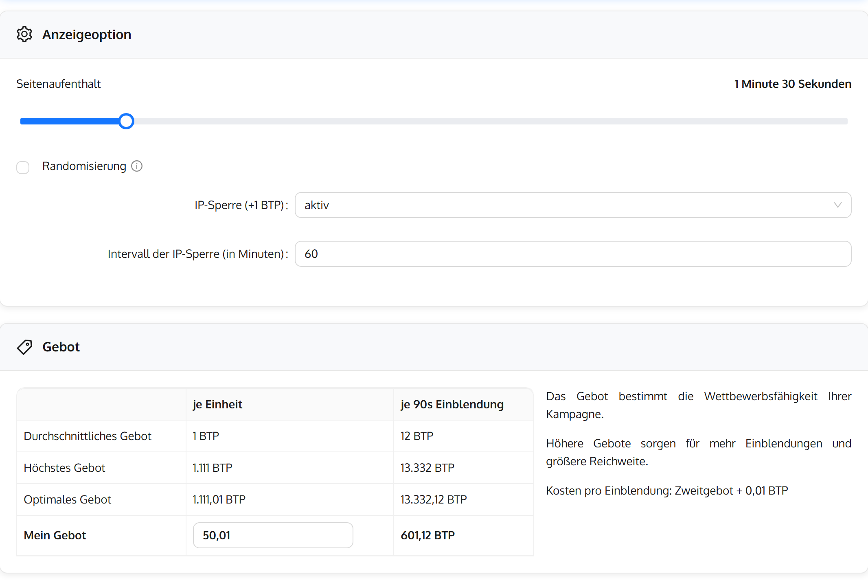The width and height of the screenshot is (868, 580).
Task: Click the '1 Minute 30 Sekunden' value
Action: click(x=793, y=84)
